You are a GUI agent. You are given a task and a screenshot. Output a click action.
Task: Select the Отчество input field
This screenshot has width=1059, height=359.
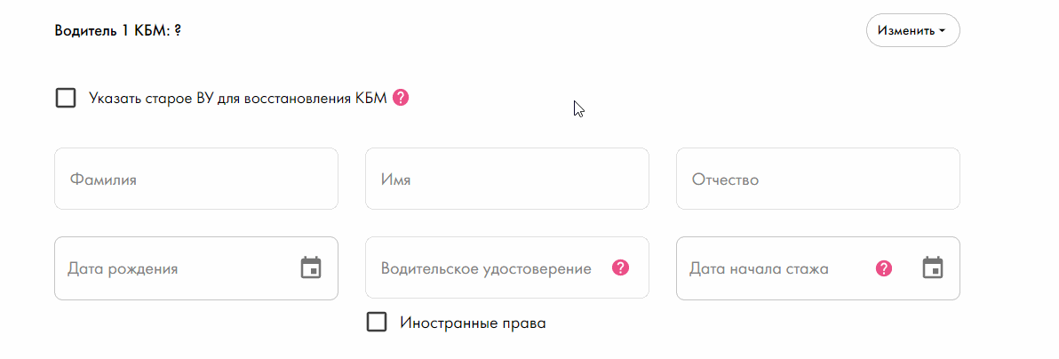click(x=818, y=179)
